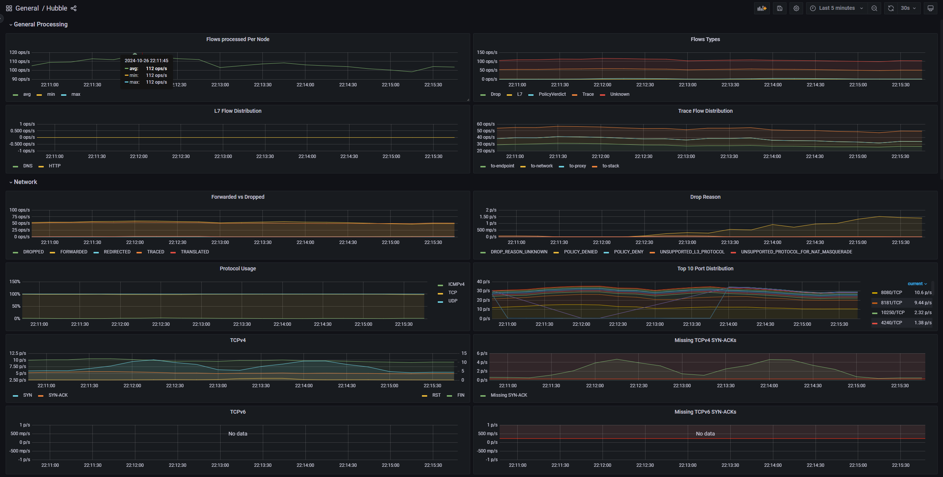Open dashboard settings gear

point(796,8)
